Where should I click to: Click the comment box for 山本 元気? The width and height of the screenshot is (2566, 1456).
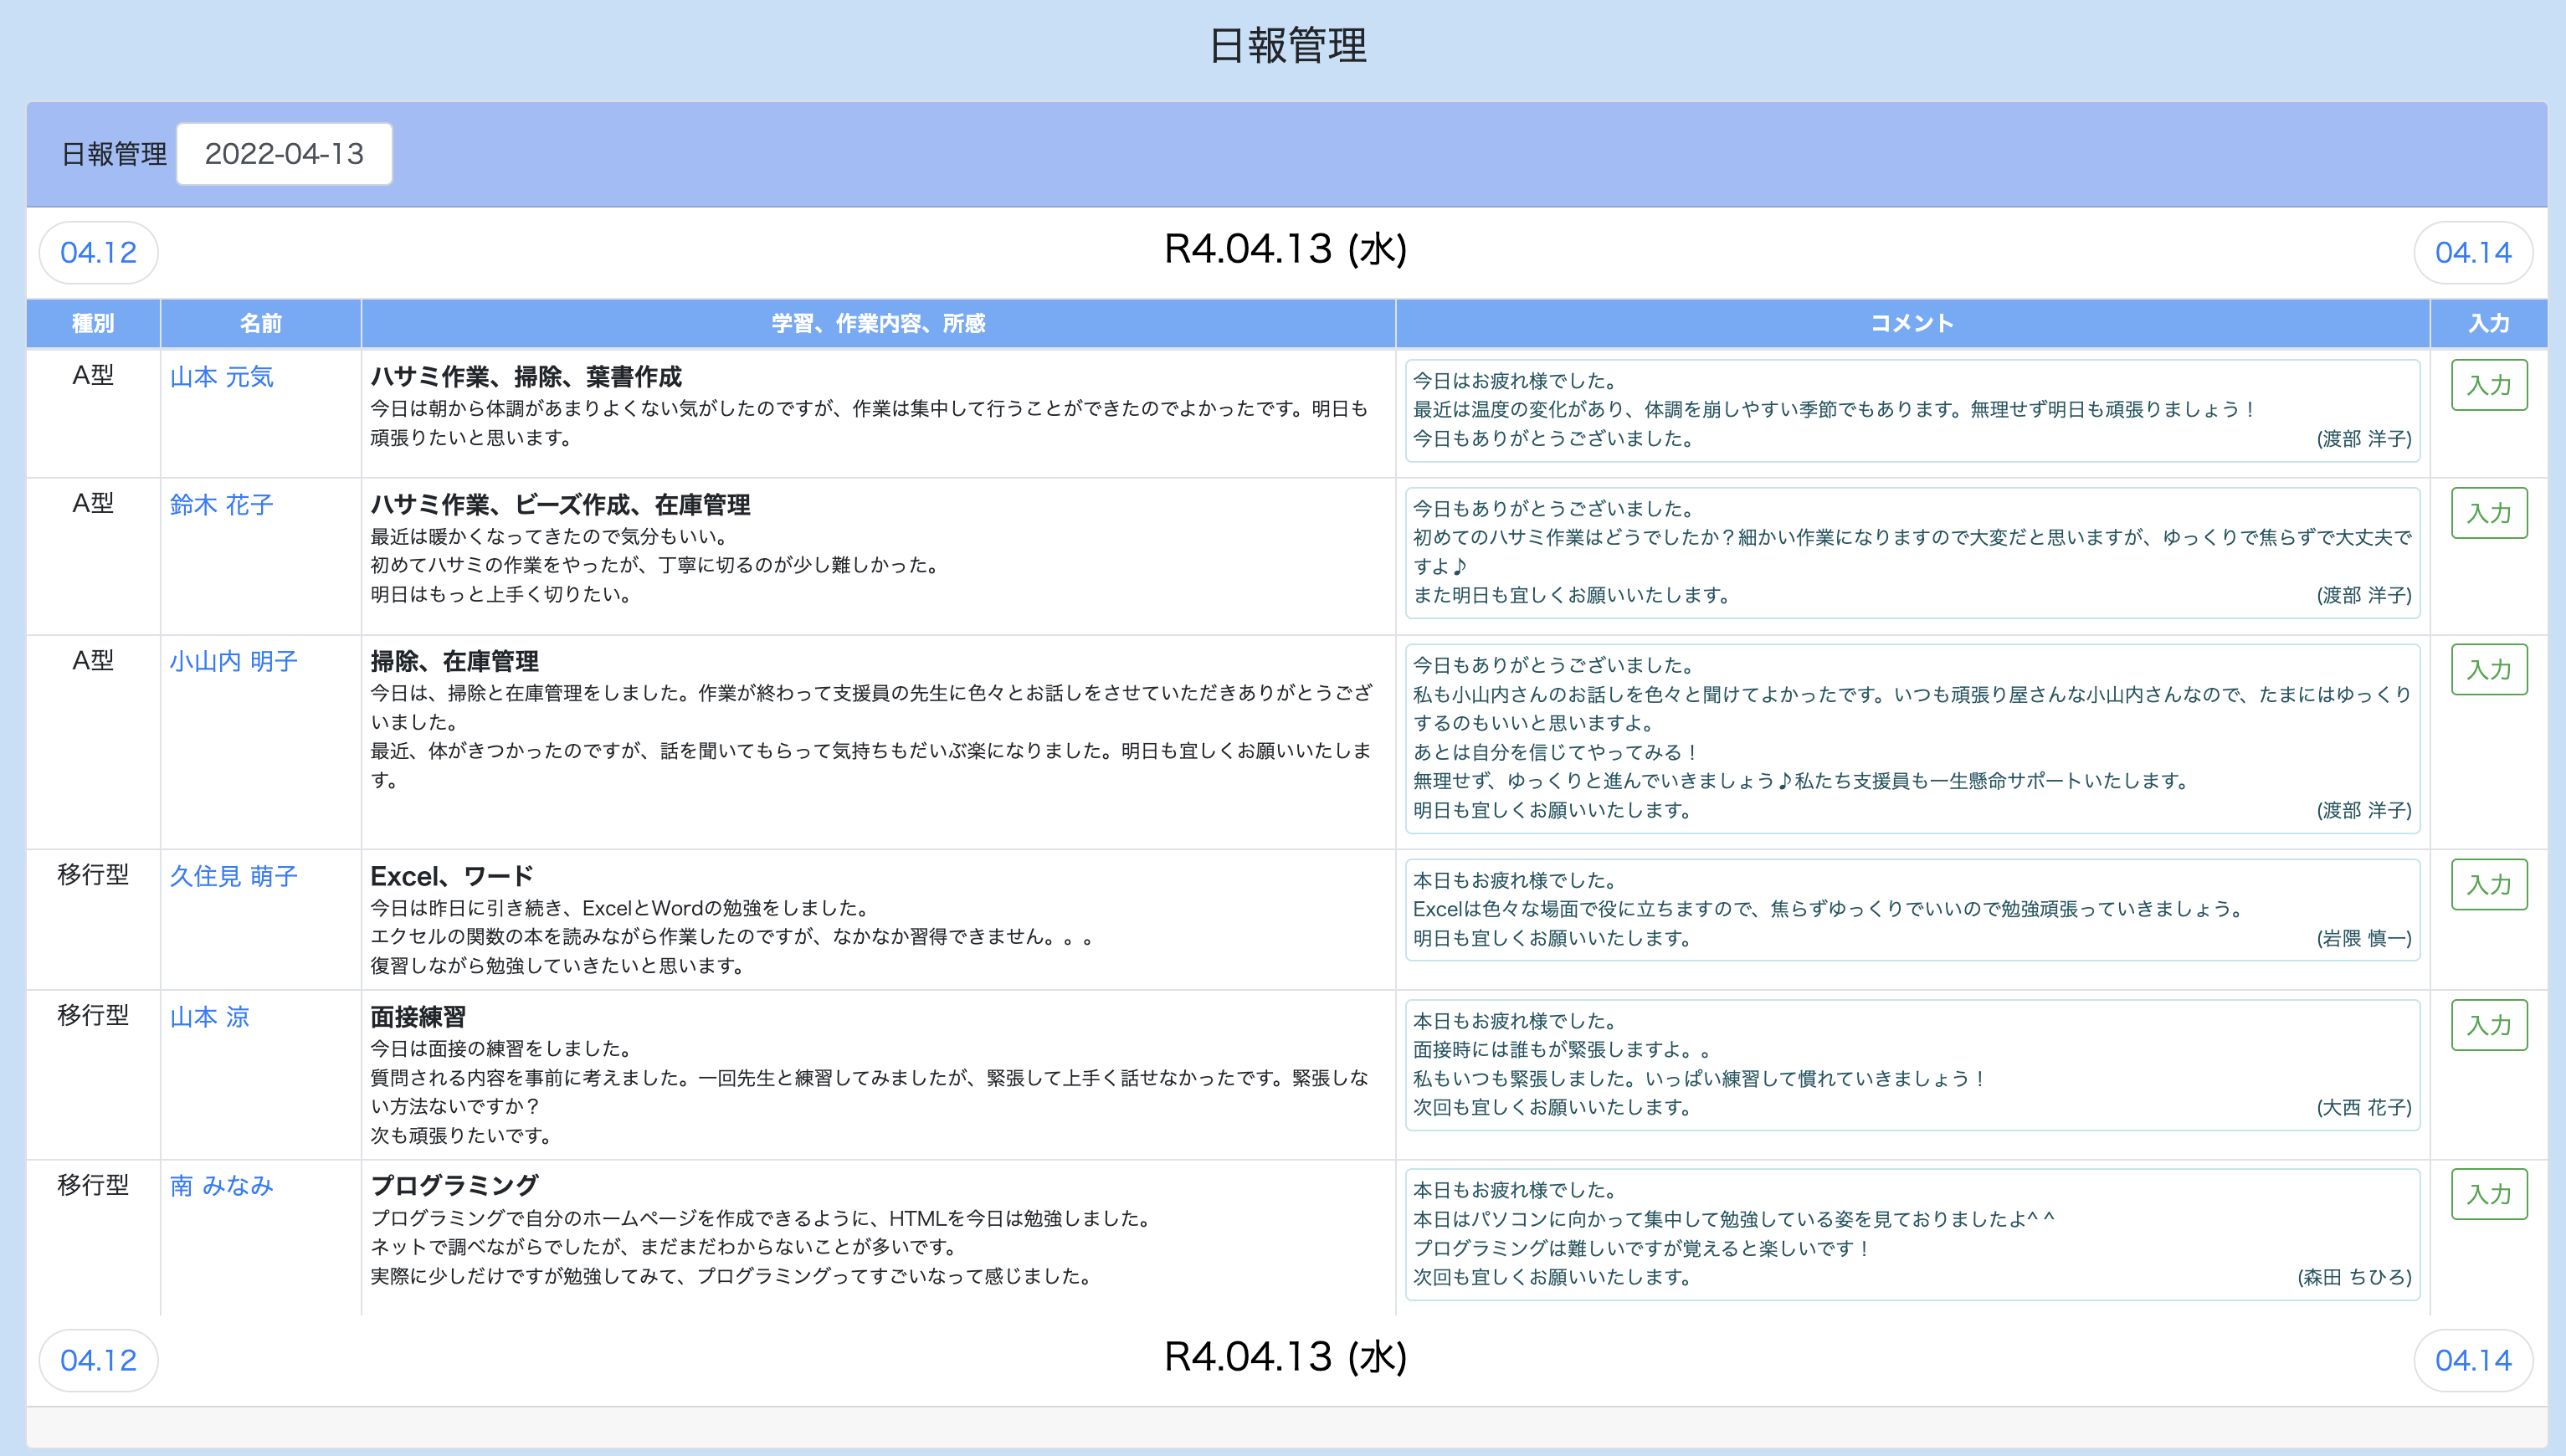pyautogui.click(x=1911, y=410)
